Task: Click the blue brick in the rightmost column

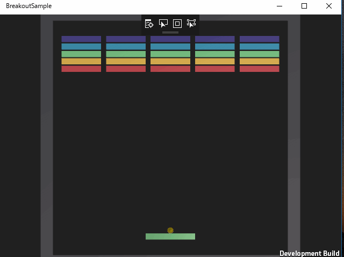Action: (x=259, y=46)
